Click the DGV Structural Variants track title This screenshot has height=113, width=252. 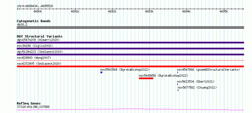[x=40, y=36]
